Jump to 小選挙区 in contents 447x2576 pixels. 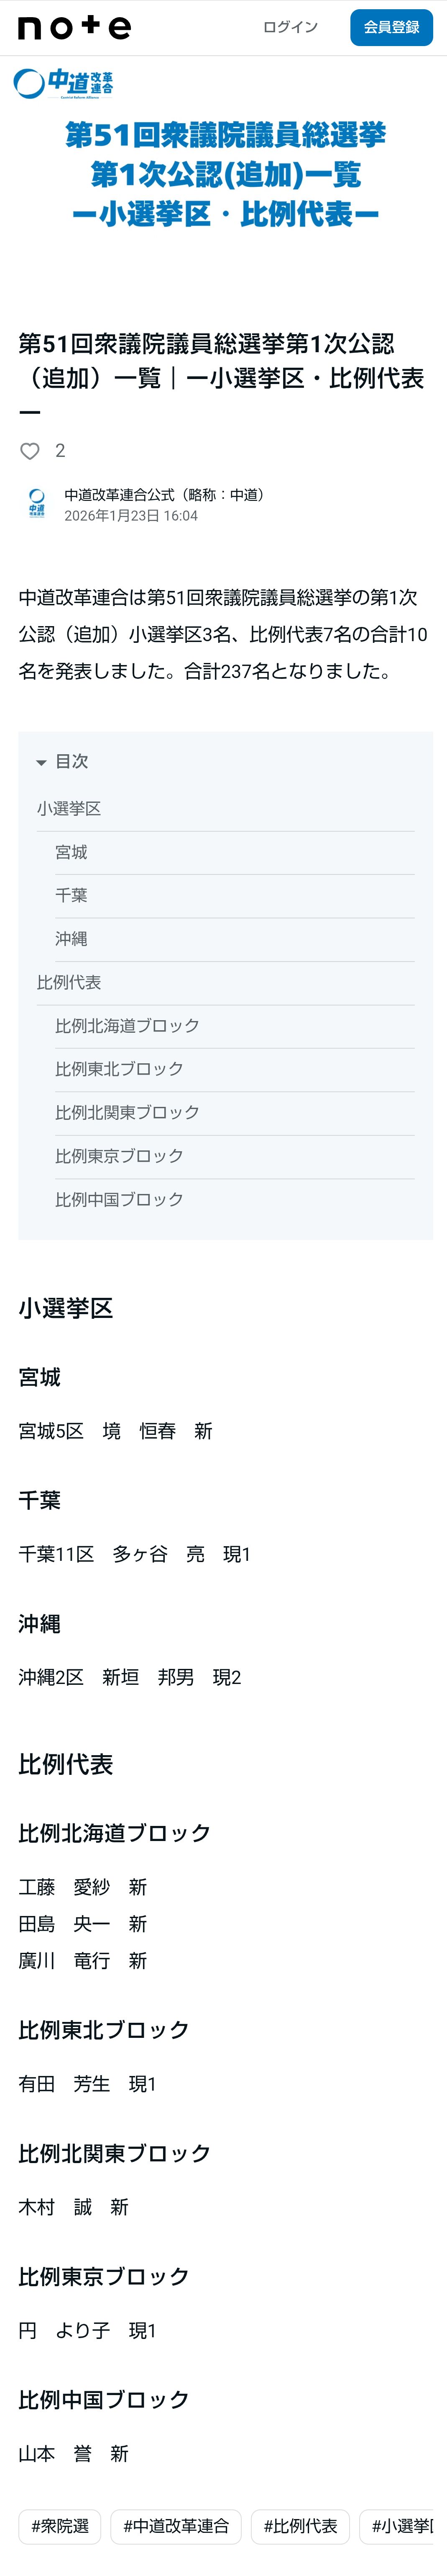pos(69,808)
